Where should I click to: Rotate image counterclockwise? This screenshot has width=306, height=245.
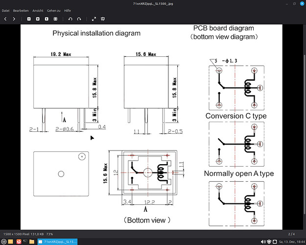tap(71, 19)
